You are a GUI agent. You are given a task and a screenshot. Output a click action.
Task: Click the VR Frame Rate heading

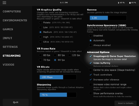click(x=46, y=49)
